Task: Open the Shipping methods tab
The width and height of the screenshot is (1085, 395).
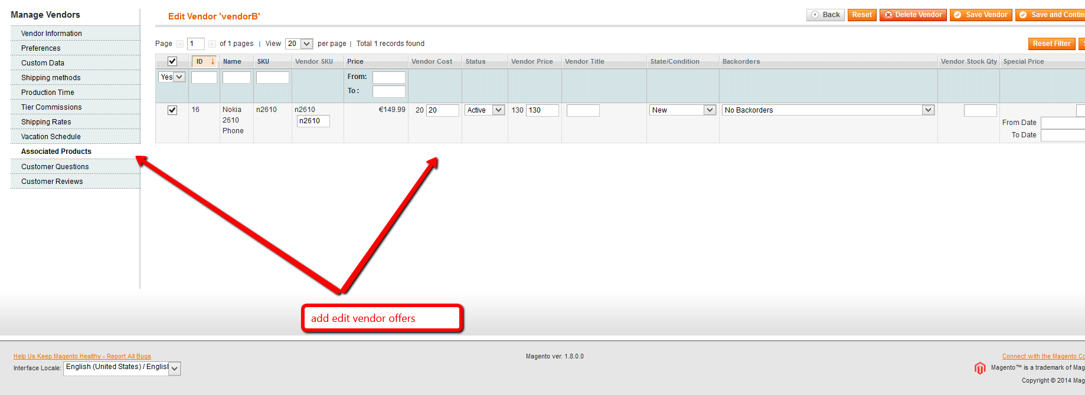Action: click(x=76, y=78)
